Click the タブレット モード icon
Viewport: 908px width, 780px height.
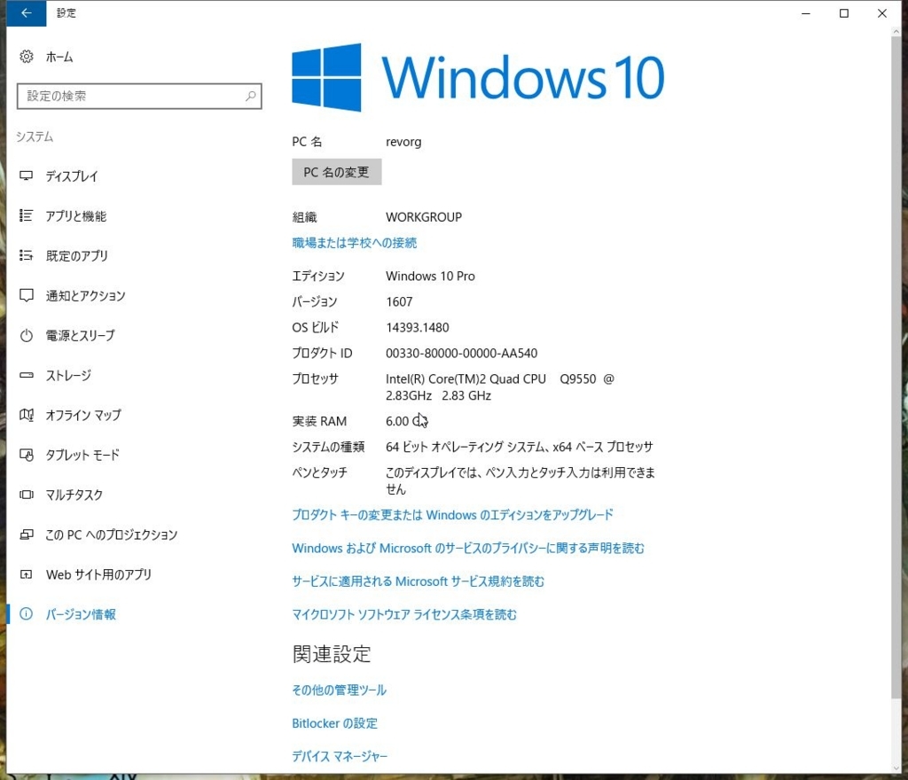27,455
